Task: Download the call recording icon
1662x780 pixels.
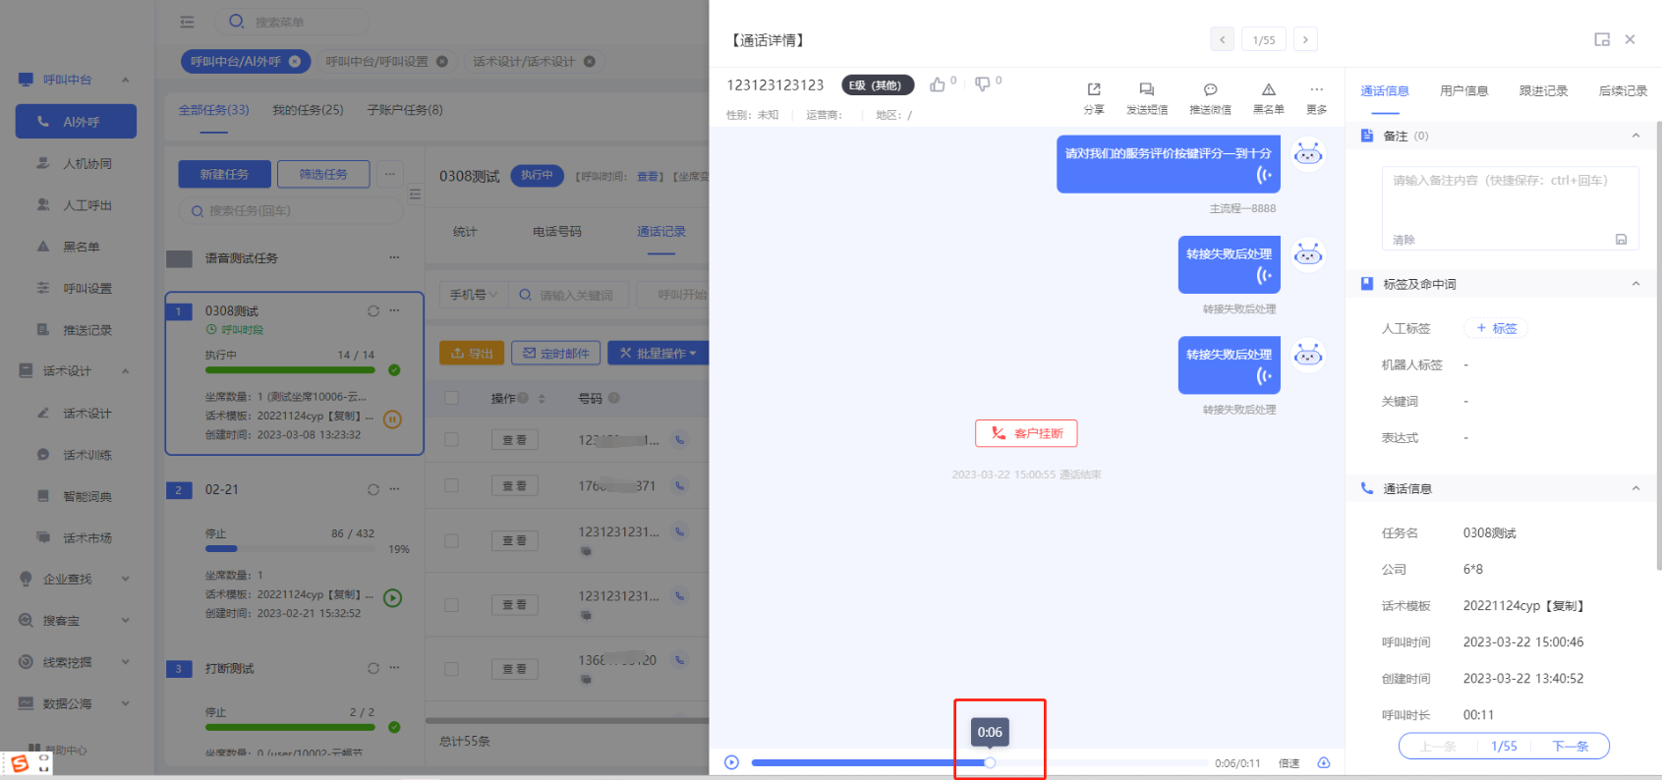Action: coord(1323,763)
